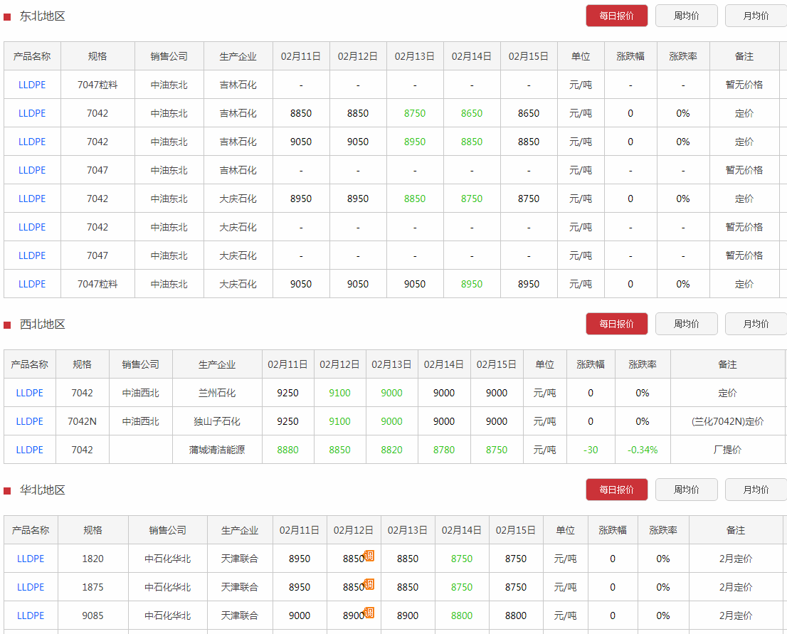The image size is (787, 634).
Task: Click 销售公司 column header in 华北地区 table
Action: pyautogui.click(x=168, y=530)
